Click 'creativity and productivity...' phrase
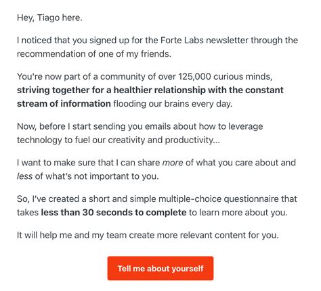321x291 pixels. pos(164,140)
